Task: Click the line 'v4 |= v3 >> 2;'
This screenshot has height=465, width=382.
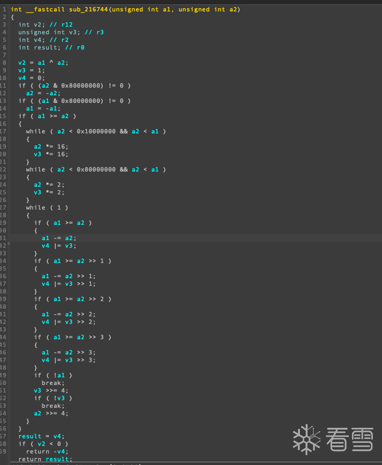Action: [x=69, y=322]
